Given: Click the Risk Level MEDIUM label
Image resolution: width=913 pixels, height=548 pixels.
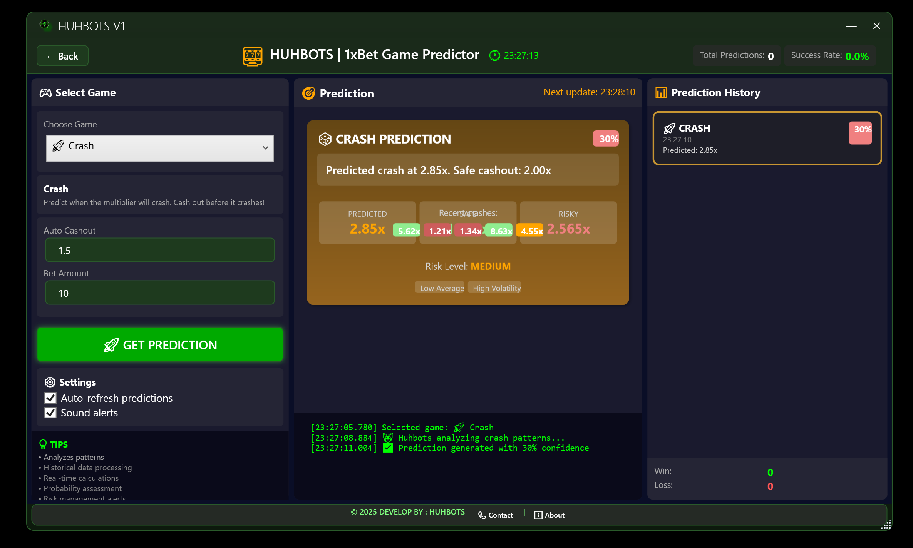Looking at the screenshot, I should tap(468, 266).
